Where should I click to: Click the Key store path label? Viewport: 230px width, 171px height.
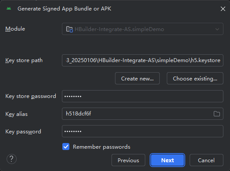point(24,60)
